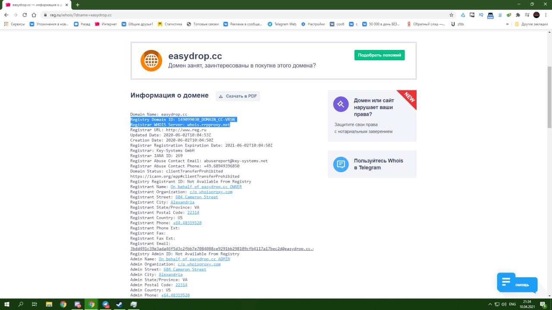The width and height of the screenshot is (552, 310).
Task: Open the Extensions puzzle-piece menu
Action: (518, 15)
